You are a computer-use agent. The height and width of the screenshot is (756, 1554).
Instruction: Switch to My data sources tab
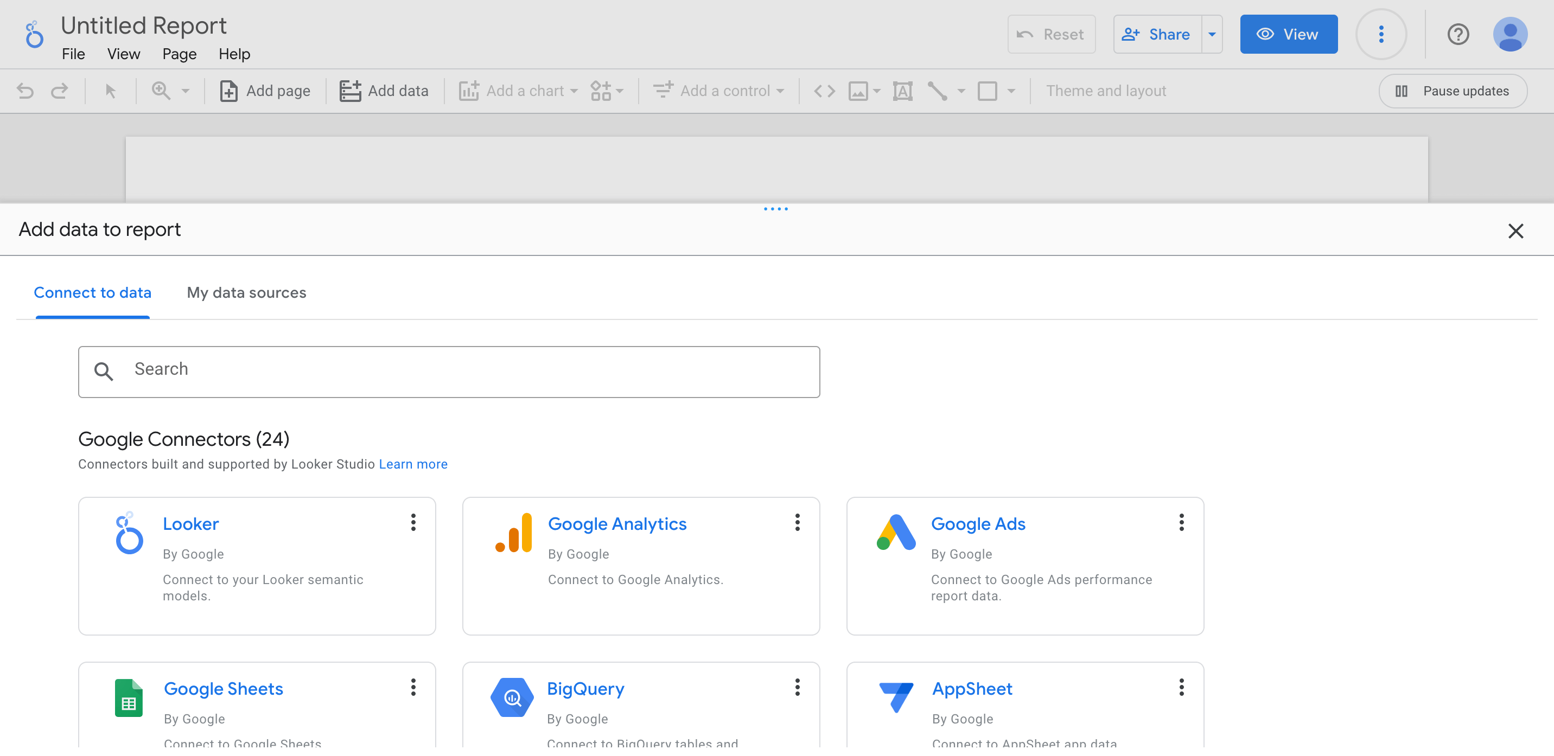click(246, 292)
